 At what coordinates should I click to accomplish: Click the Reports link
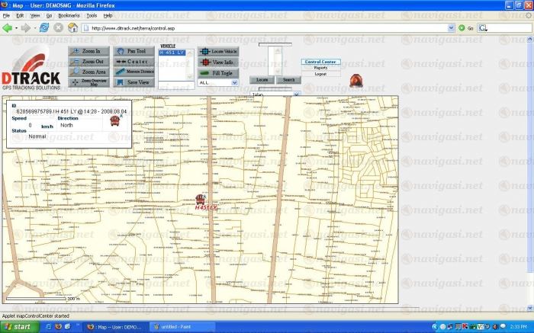[320, 68]
